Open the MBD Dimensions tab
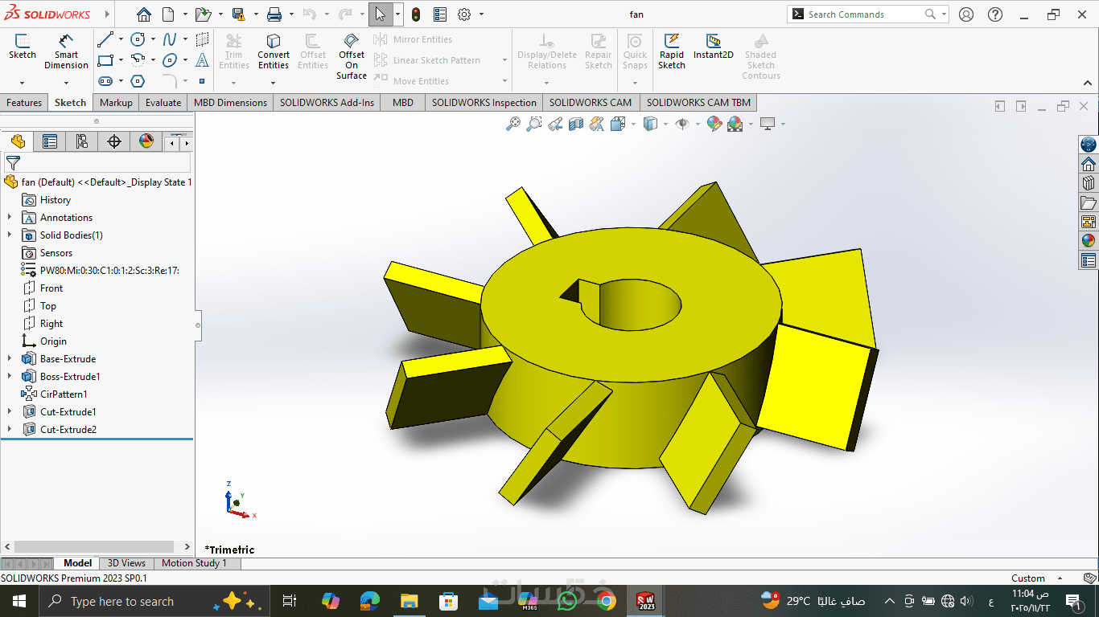This screenshot has width=1099, height=617. pyautogui.click(x=230, y=103)
